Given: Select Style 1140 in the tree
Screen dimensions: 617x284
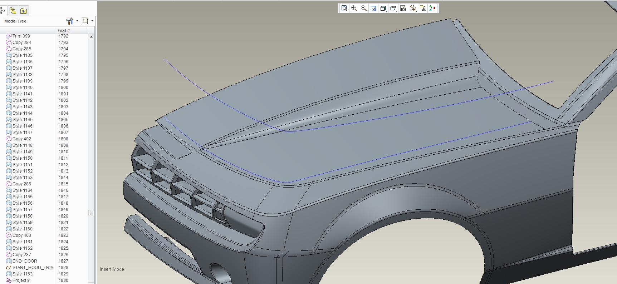Looking at the screenshot, I should tap(23, 88).
